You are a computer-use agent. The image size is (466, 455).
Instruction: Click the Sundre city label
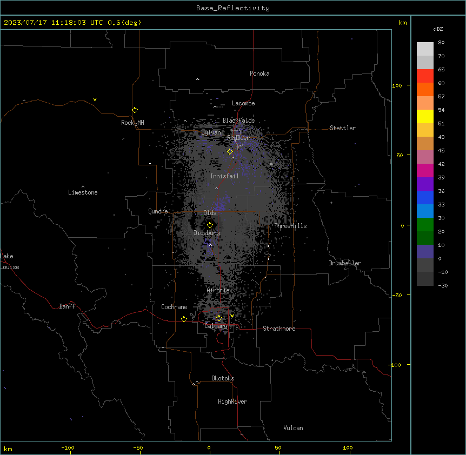click(158, 211)
